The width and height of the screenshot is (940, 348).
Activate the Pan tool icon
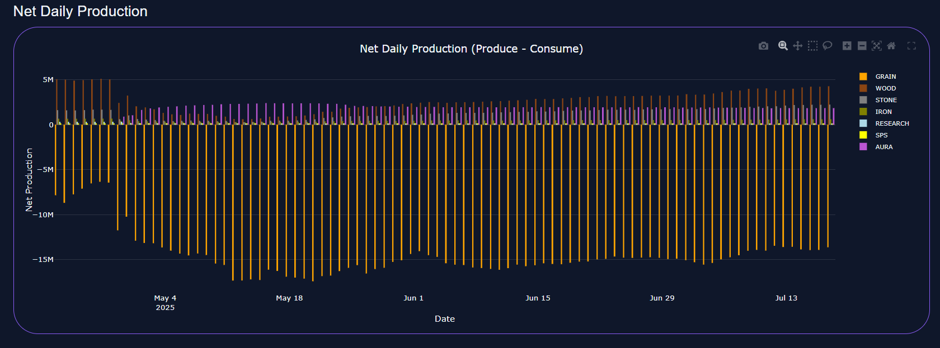[x=798, y=46]
